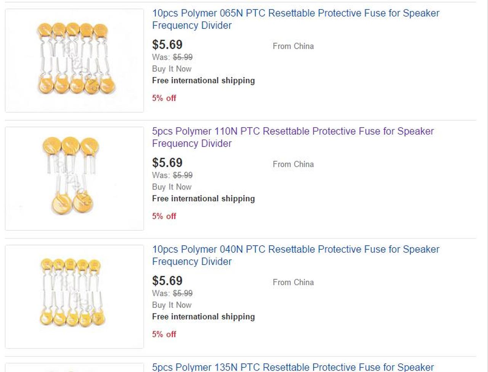Click "Free international shipping" on the 040N listing
This screenshot has width=488, height=372.
point(203,316)
